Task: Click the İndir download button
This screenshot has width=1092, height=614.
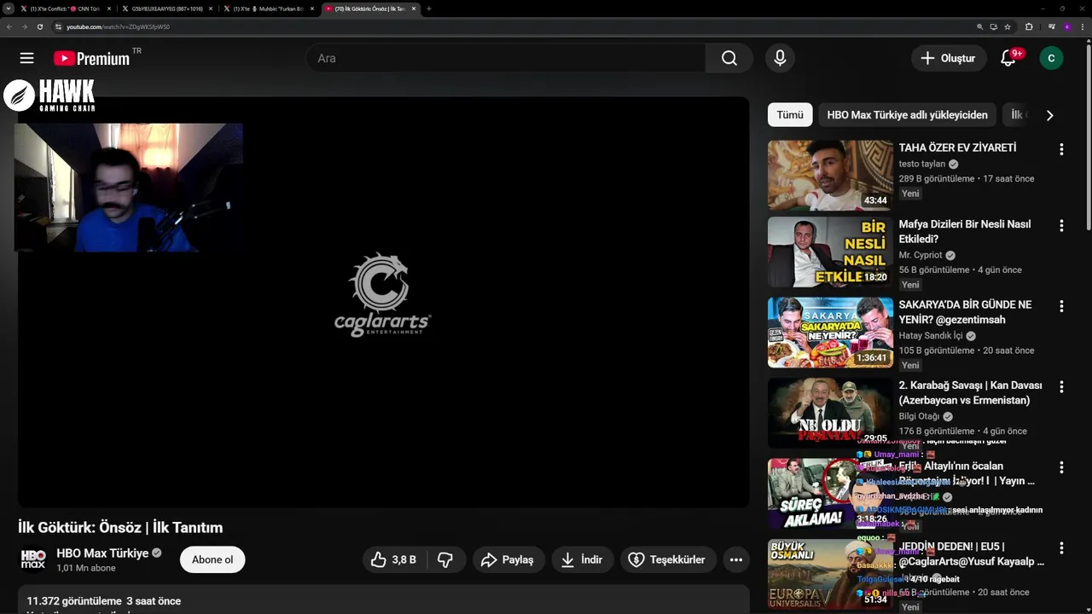Action: (582, 559)
